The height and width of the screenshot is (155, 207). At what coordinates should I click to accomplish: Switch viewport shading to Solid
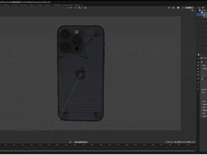pyautogui.click(x=188, y=8)
